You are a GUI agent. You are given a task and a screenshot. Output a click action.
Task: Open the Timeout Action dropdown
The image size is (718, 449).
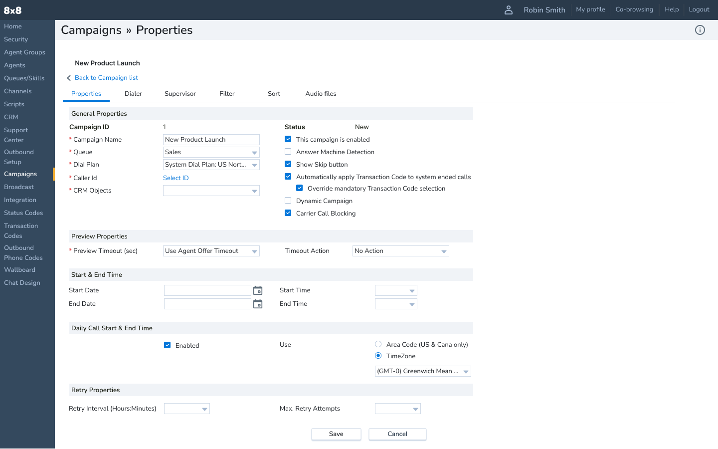point(401,251)
